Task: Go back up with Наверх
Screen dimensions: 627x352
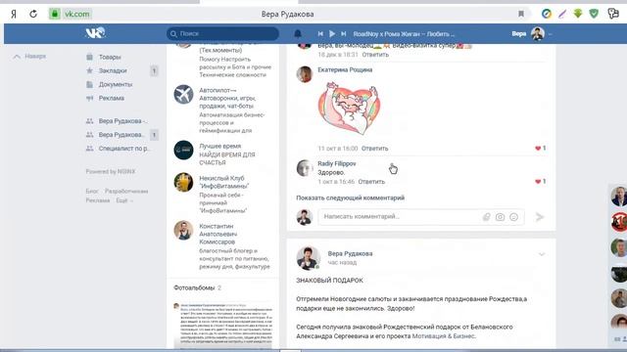Action: point(30,57)
